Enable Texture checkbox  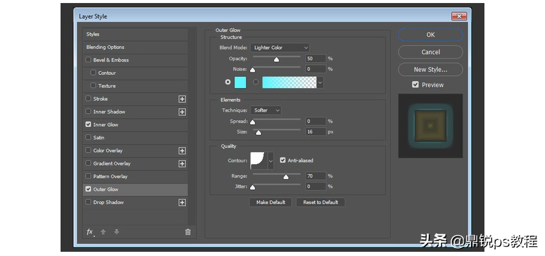tap(93, 85)
